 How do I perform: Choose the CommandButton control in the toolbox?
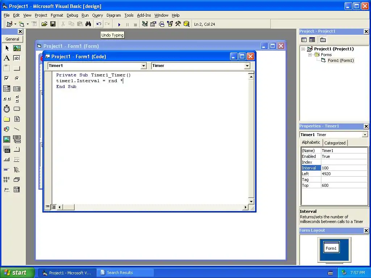(x=17, y=68)
